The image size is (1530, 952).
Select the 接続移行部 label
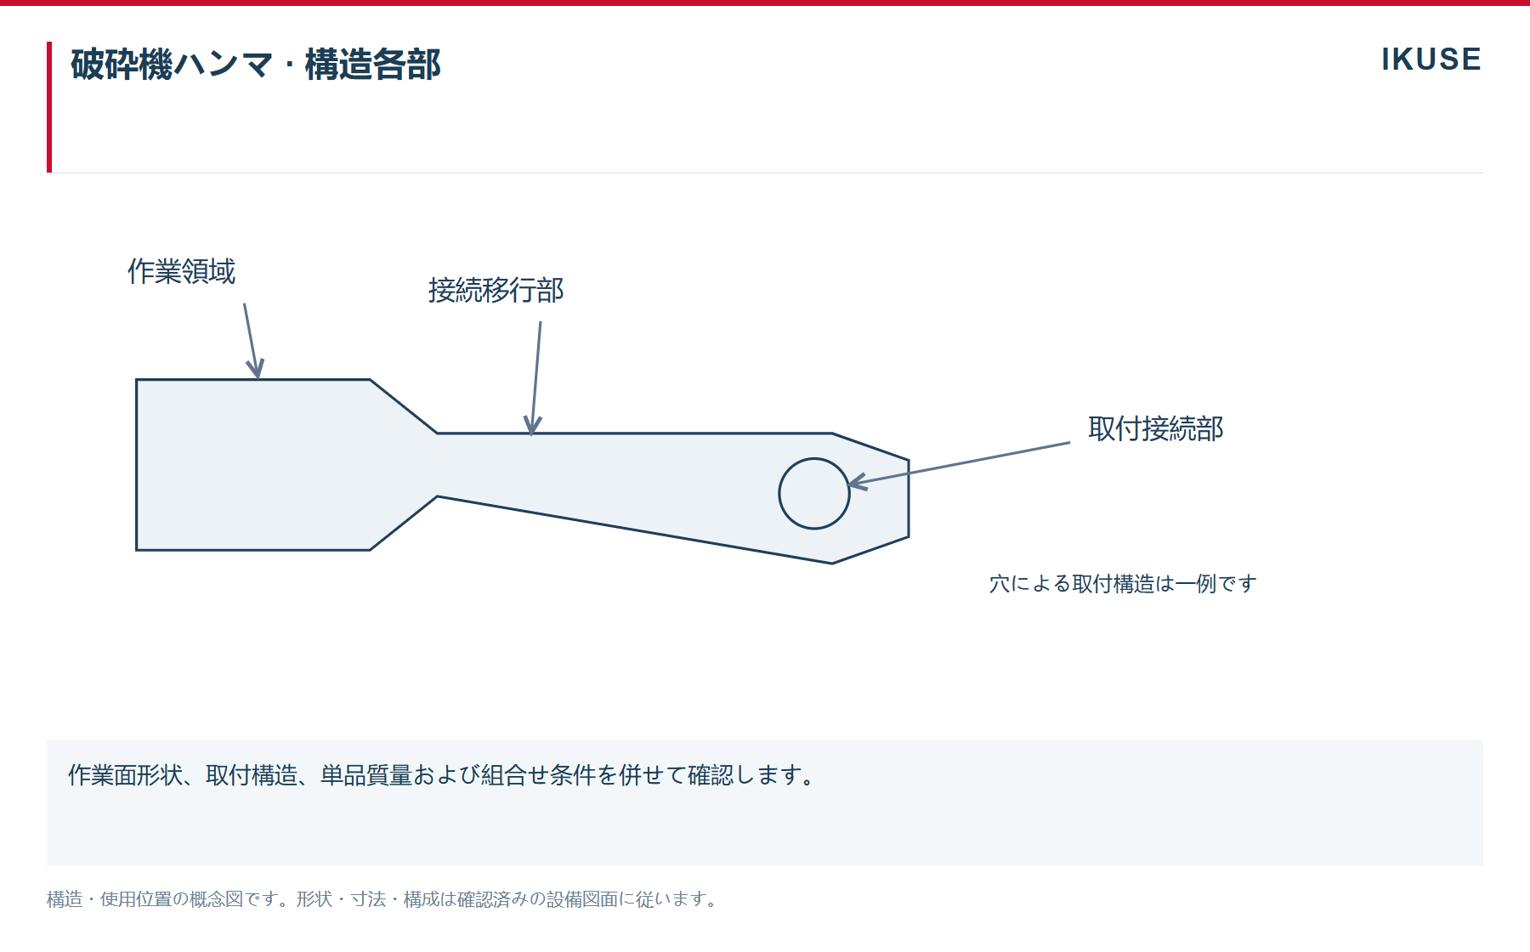click(x=496, y=291)
